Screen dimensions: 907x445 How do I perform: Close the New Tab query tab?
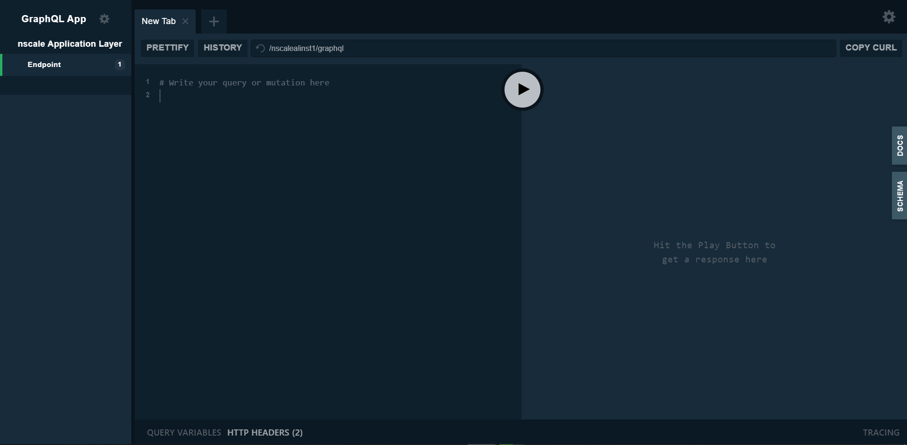coord(185,21)
